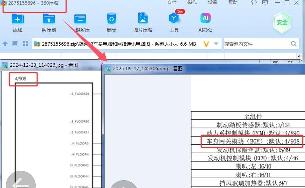Open the 操作 (Operations) menu
The image size is (305, 188).
pos(192,2)
